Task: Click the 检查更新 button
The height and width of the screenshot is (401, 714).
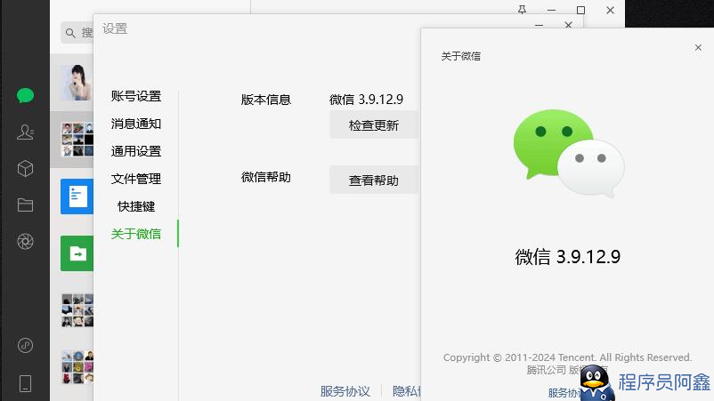Action: pos(373,125)
